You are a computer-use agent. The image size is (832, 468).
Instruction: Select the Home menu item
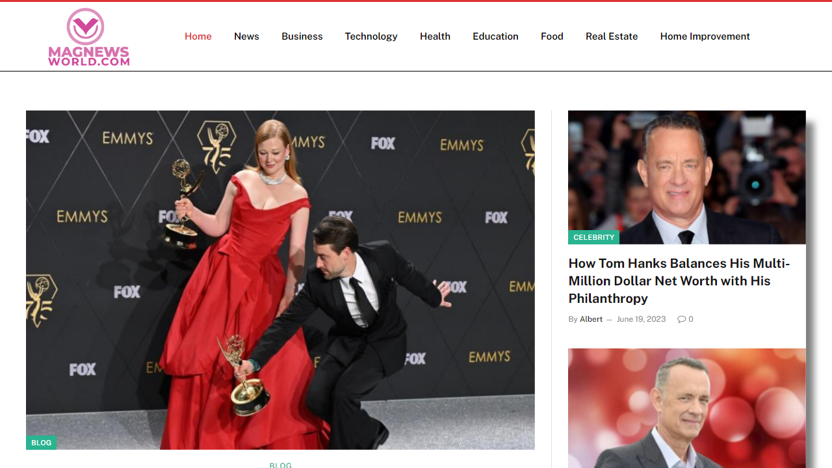pyautogui.click(x=198, y=36)
